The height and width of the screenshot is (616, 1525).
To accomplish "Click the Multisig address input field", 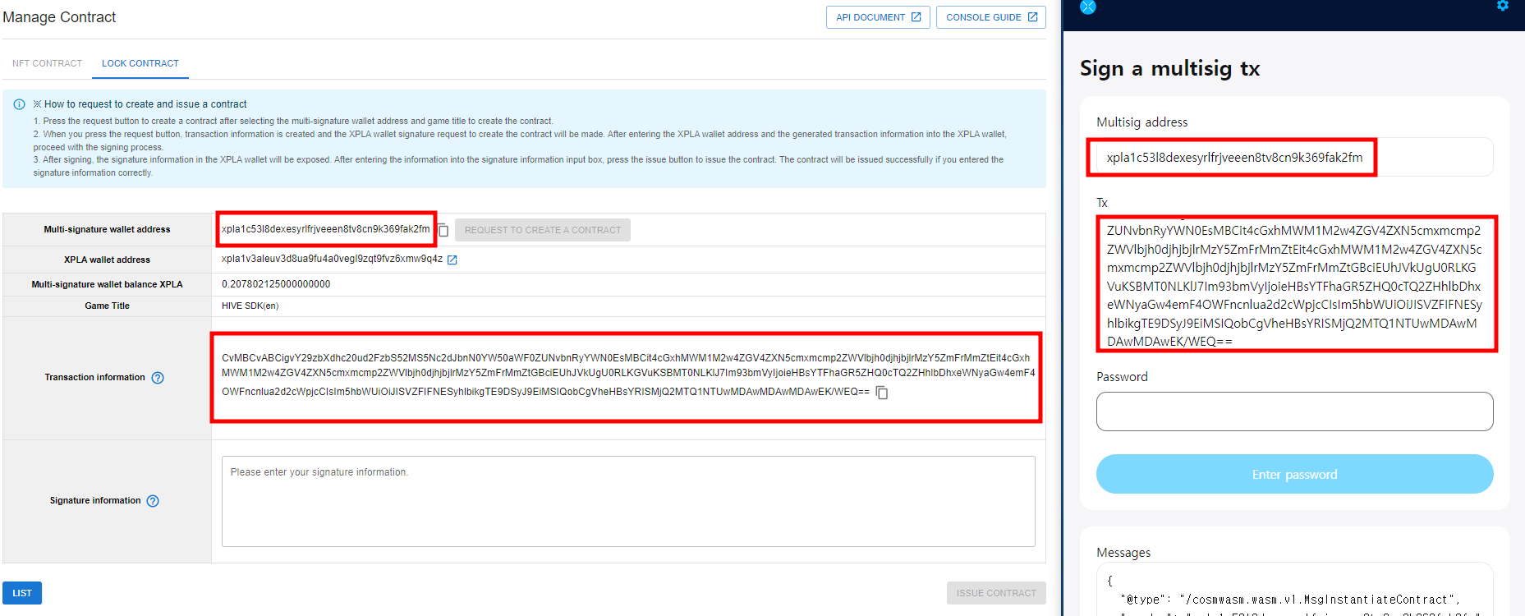I will (1294, 157).
